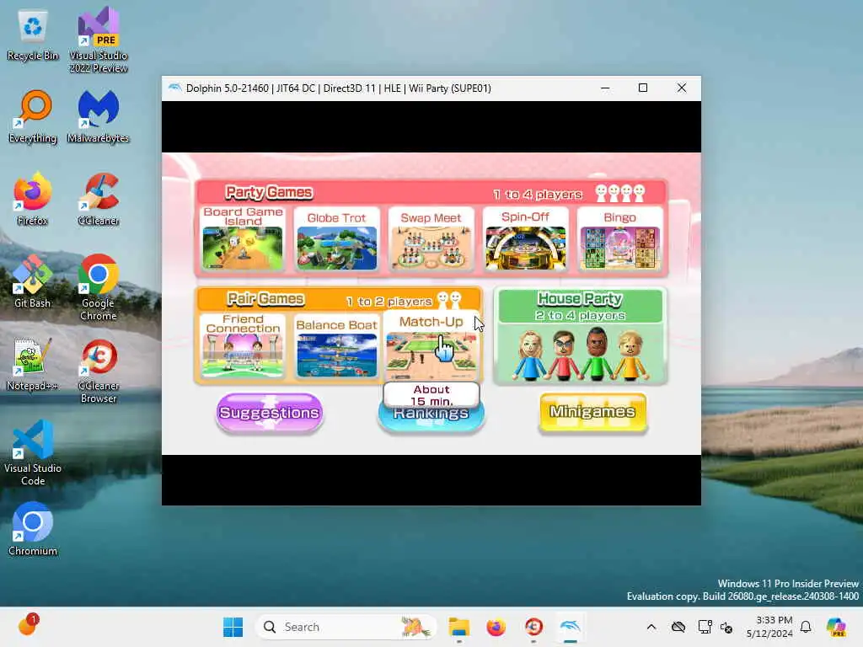This screenshot has width=863, height=647.
Task: Open Chromium desktop shortcut
Action: 33,529
